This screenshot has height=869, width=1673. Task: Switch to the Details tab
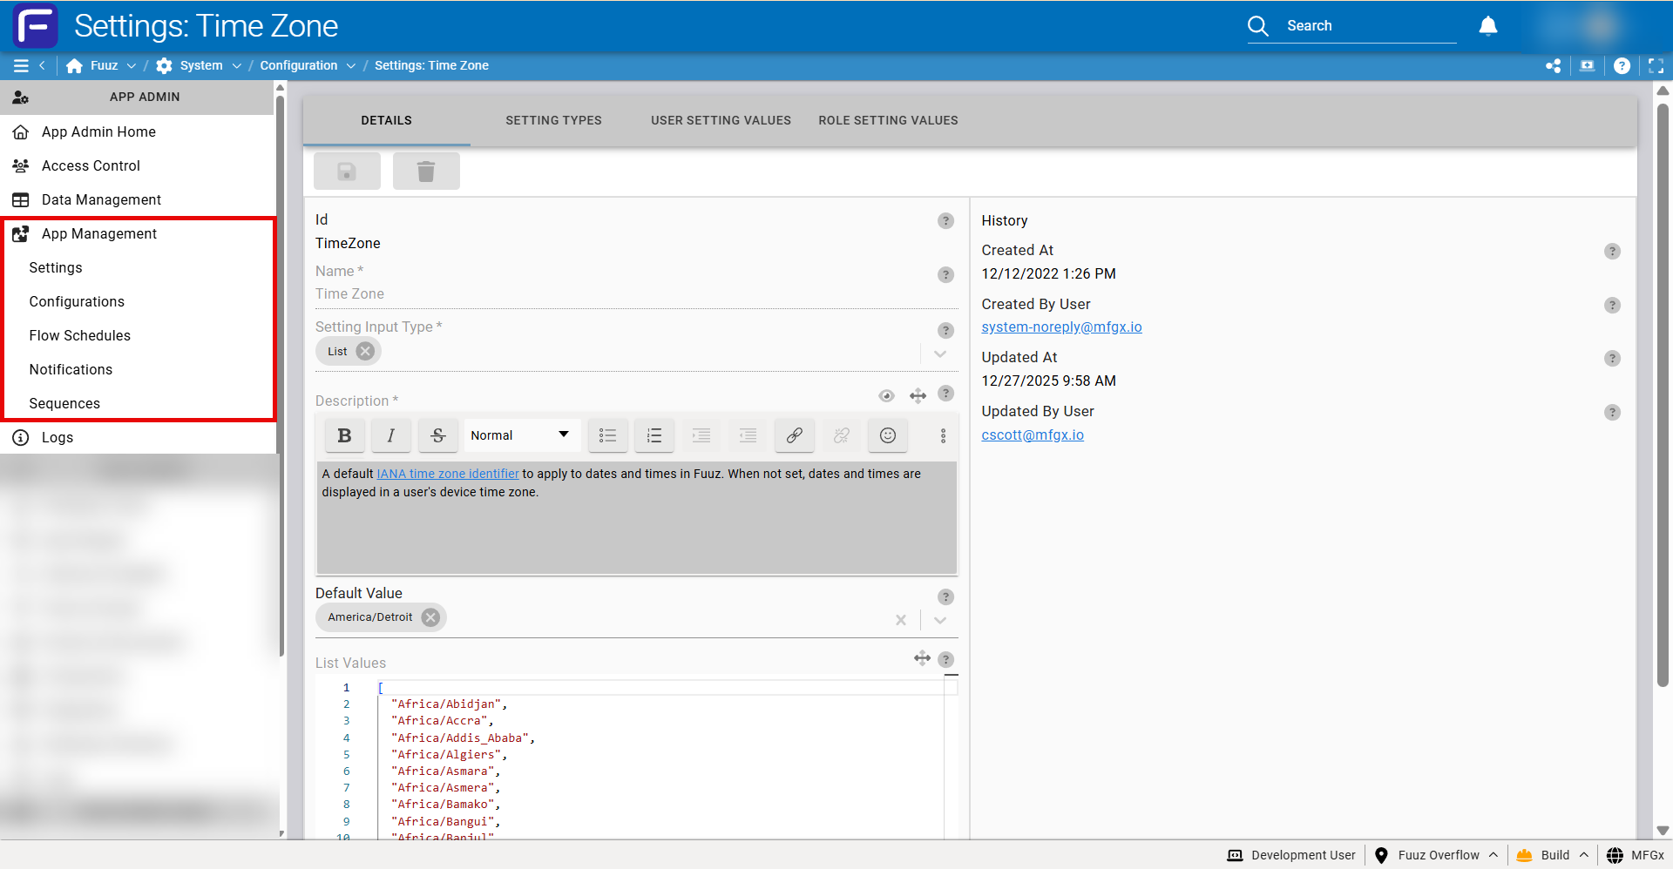pos(387,120)
